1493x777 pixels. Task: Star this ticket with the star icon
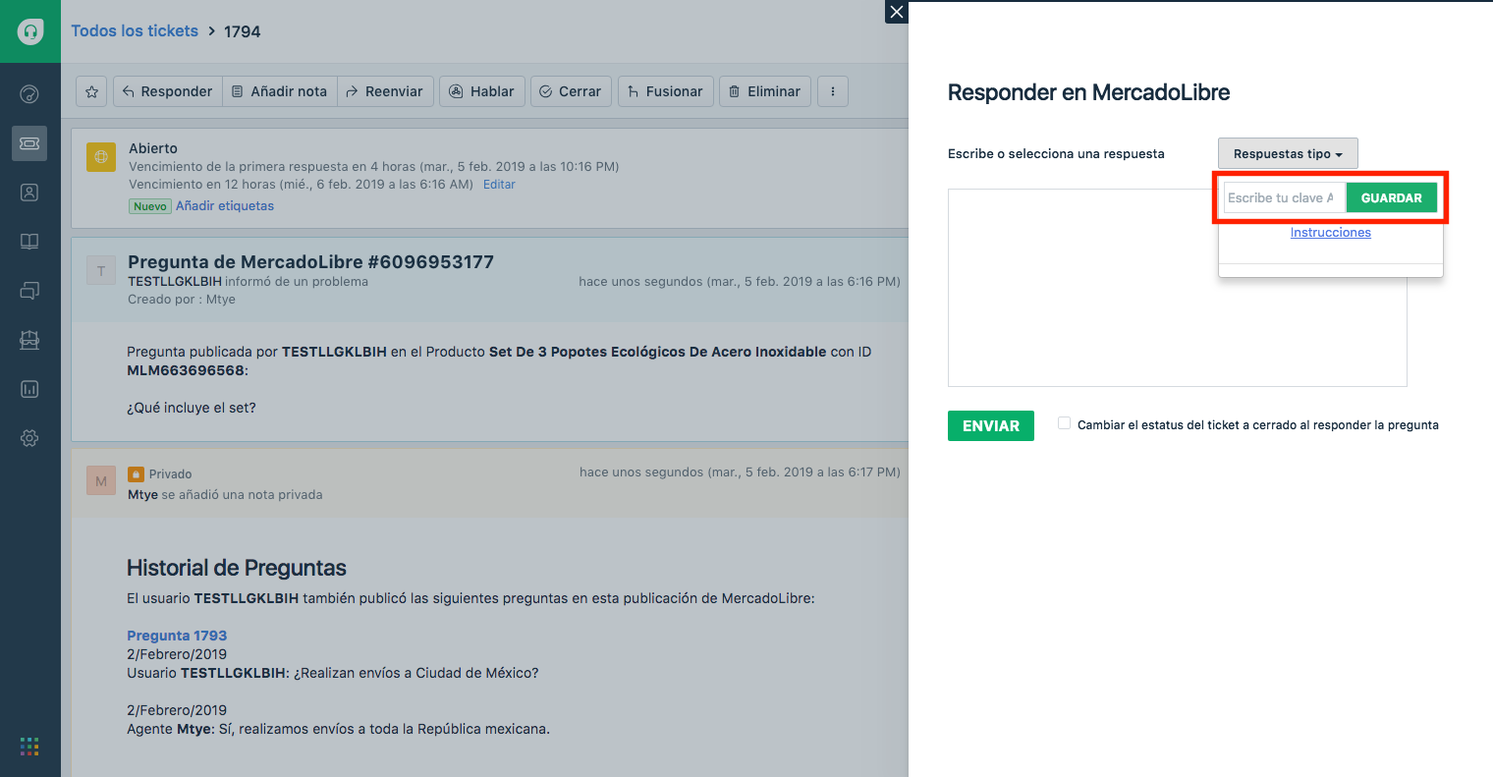[91, 91]
